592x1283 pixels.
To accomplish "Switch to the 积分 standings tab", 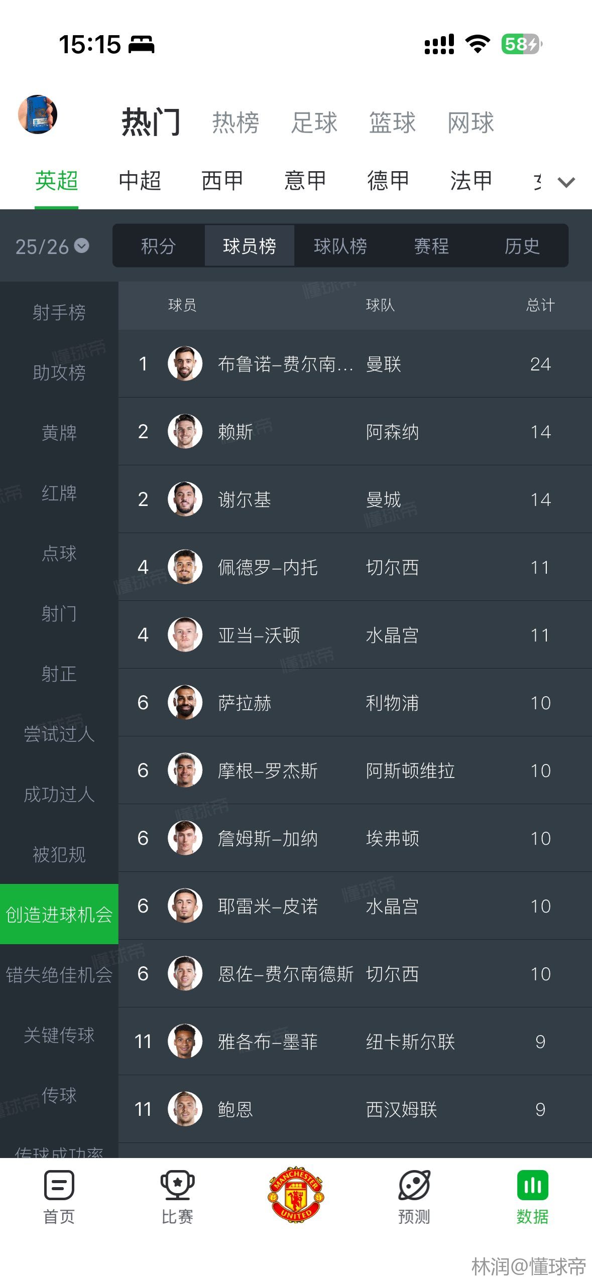I will [158, 246].
